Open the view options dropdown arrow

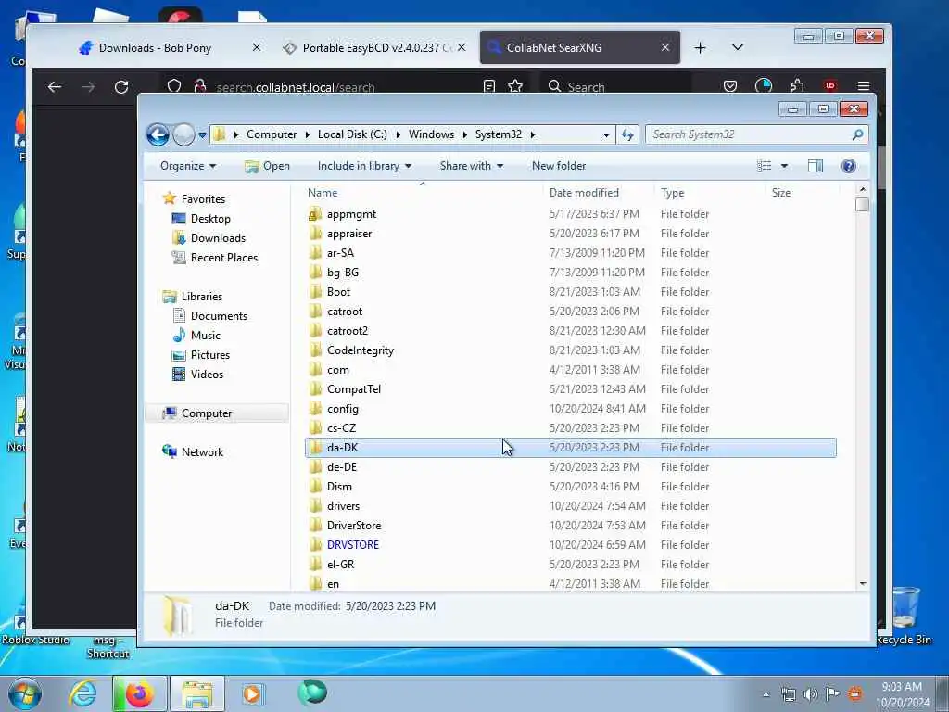point(784,166)
